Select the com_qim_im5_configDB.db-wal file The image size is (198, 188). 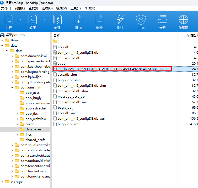tap(81, 119)
